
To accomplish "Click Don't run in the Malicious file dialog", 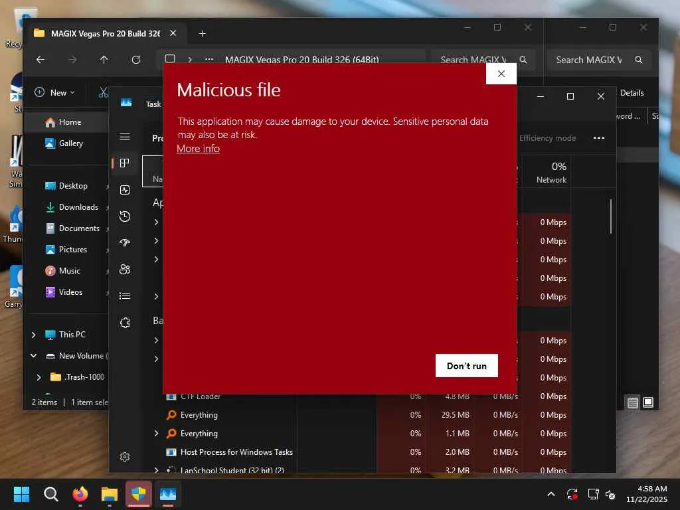I will tap(466, 366).
